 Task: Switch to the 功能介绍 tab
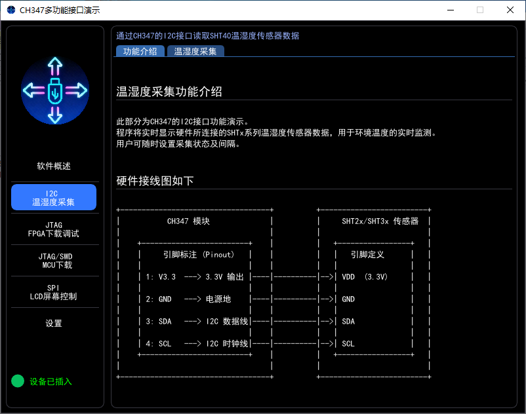point(140,51)
